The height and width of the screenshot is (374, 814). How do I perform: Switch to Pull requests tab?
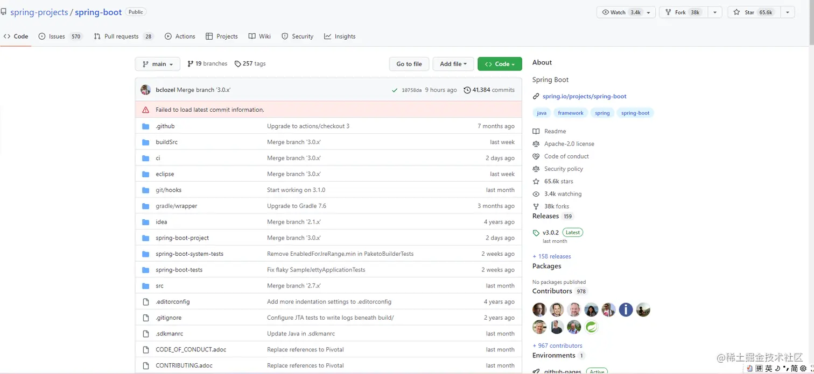point(123,37)
